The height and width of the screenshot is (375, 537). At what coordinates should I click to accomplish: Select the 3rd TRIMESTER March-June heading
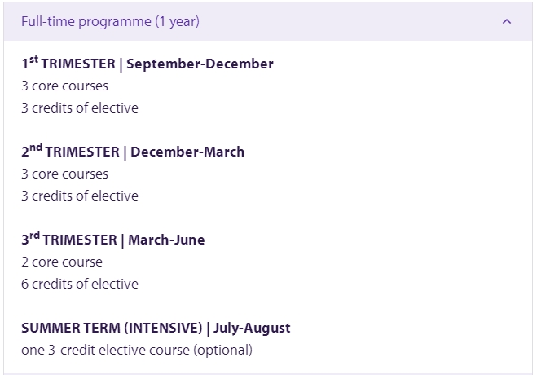click(113, 240)
